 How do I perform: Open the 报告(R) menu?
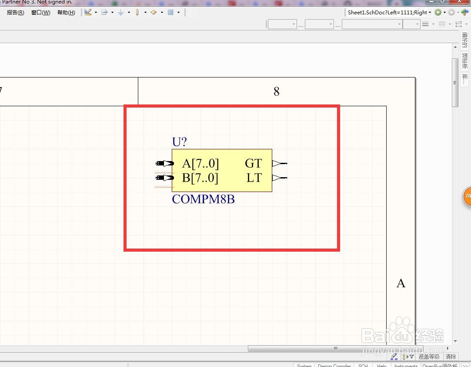click(x=15, y=13)
